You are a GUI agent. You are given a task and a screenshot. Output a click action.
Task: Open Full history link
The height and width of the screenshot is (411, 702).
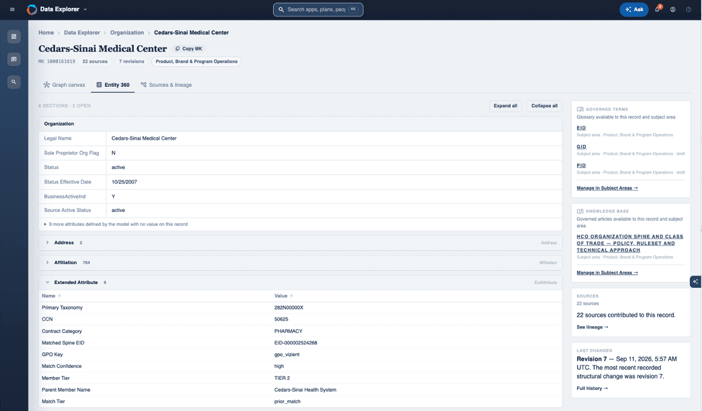[x=592, y=389]
